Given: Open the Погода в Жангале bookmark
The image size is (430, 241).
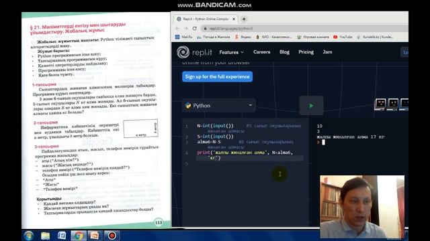Looking at the screenshot, I should [214, 37].
